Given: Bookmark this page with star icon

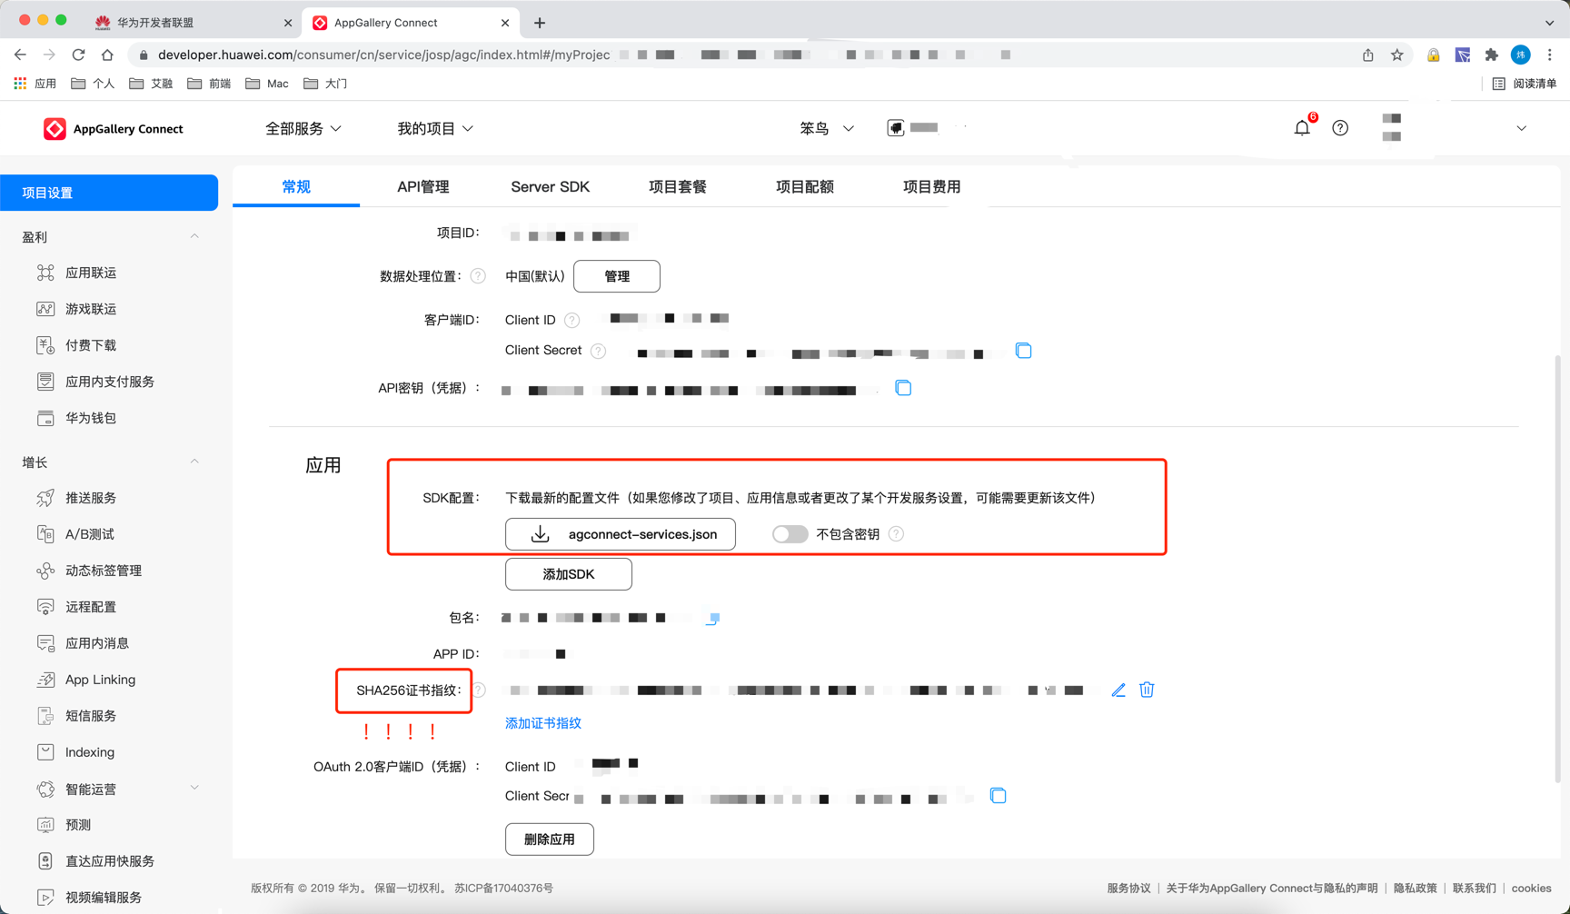Looking at the screenshot, I should (x=1396, y=55).
